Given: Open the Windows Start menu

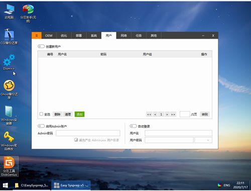Looking at the screenshot, I should 6,185.
